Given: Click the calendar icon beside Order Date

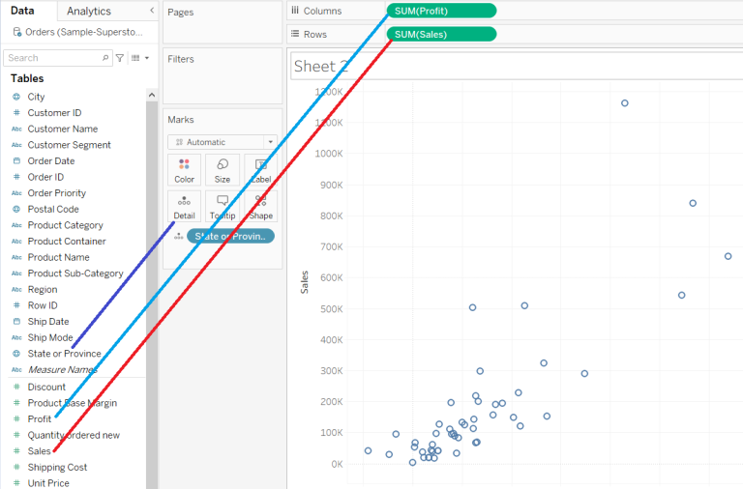Looking at the screenshot, I should coord(16,161).
